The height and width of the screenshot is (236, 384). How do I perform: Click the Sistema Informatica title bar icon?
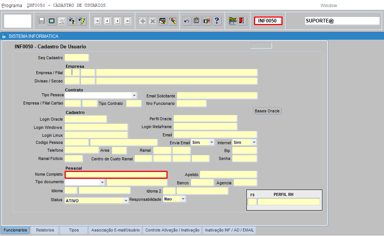[4, 36]
